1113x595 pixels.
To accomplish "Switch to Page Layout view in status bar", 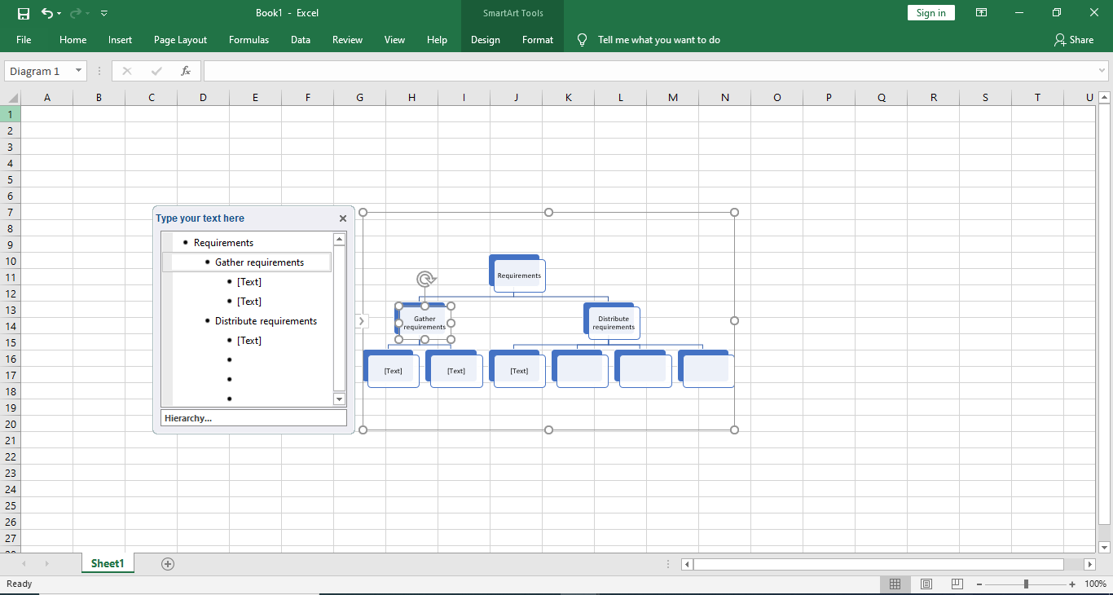I will (926, 584).
